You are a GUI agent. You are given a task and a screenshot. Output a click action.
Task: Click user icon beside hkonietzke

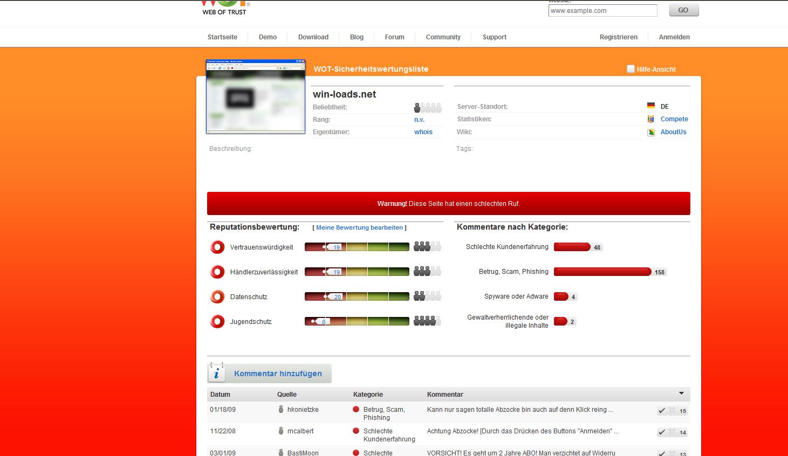tap(281, 410)
